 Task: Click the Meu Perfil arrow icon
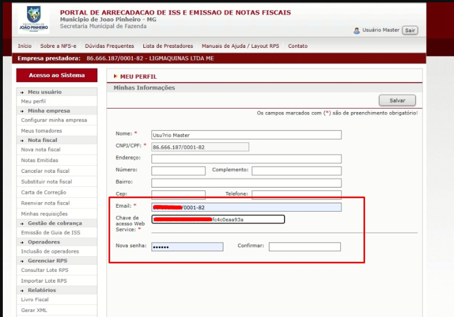coord(115,77)
